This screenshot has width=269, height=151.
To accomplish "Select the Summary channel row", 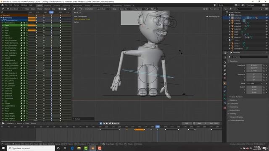I will (x=14, y=15).
